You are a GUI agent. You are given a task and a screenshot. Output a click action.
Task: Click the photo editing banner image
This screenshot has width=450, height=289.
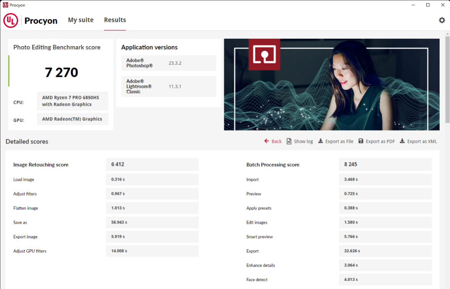point(332,84)
